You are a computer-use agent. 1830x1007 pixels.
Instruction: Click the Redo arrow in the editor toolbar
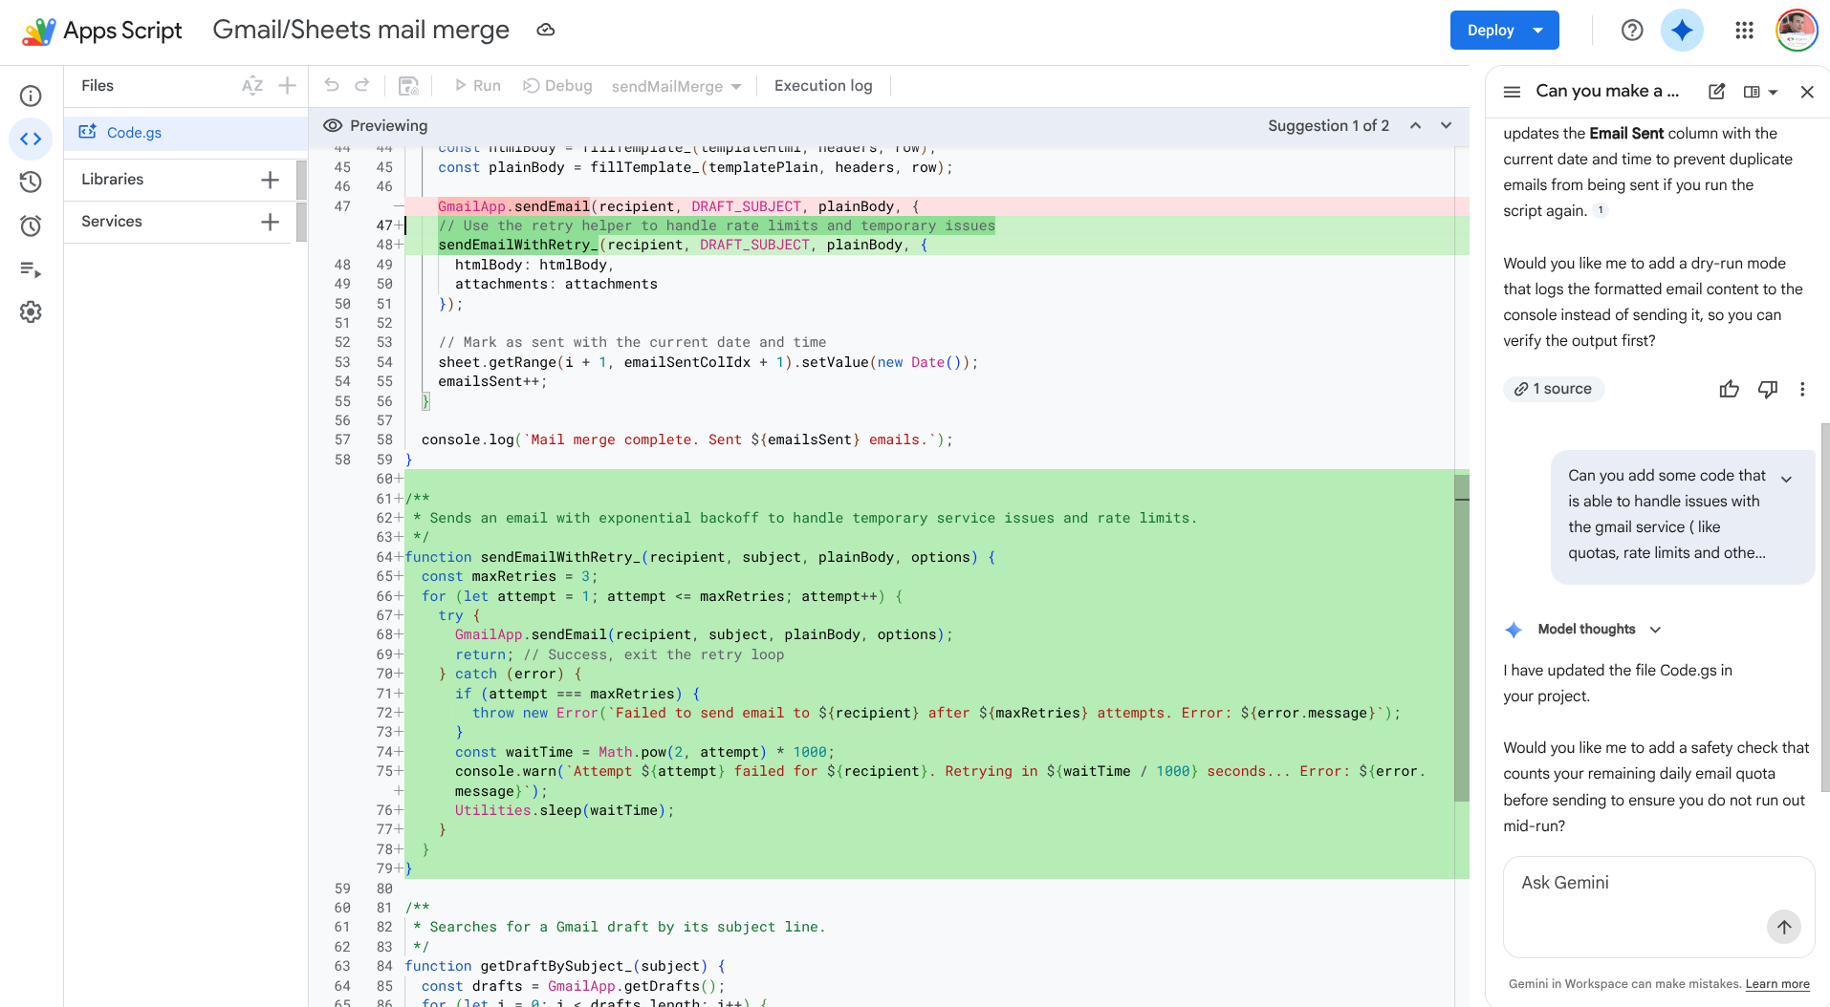click(362, 85)
